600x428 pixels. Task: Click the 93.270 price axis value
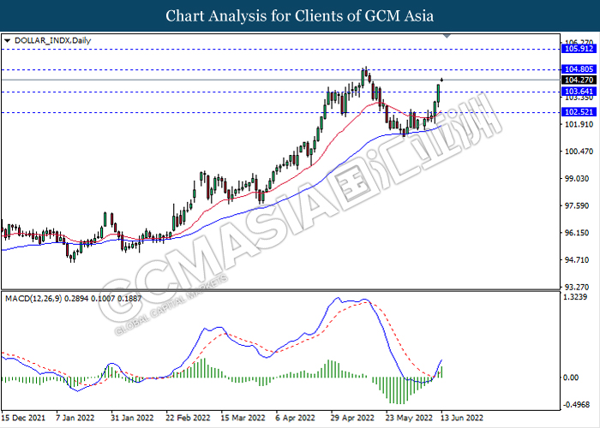pyautogui.click(x=579, y=287)
